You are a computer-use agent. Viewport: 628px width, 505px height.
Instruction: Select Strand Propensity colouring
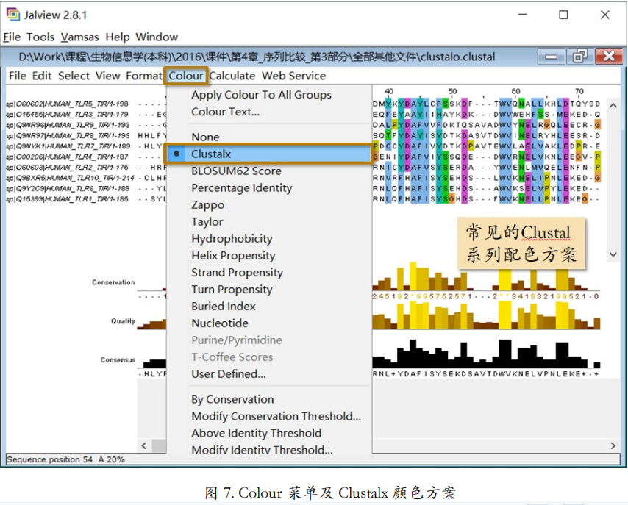pyautogui.click(x=269, y=272)
